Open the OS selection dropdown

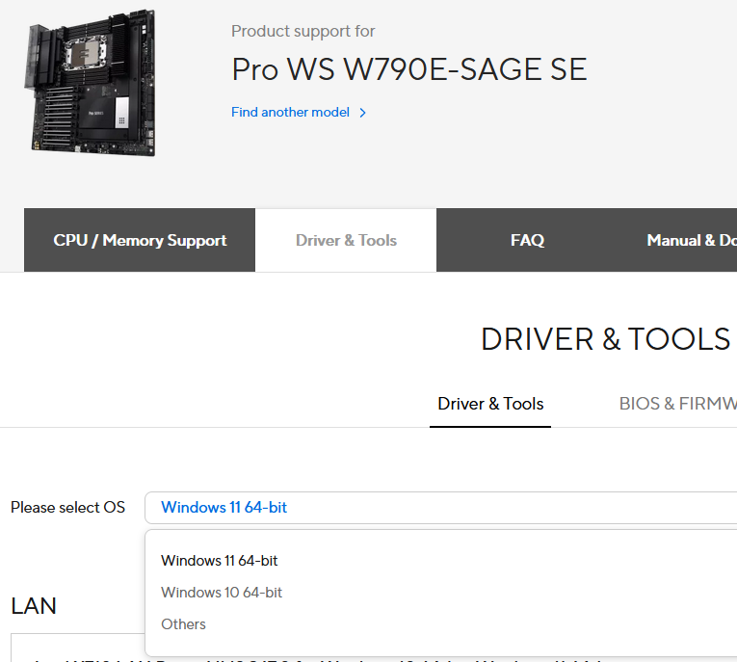coord(441,508)
